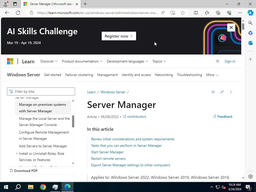Open the Immersive Reader icon
The height and width of the screenshot is (192, 256).
[x=173, y=13]
